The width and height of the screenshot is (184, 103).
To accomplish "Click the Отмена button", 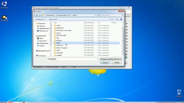I will (117, 63).
